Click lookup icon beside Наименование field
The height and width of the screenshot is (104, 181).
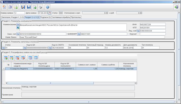[18, 25]
